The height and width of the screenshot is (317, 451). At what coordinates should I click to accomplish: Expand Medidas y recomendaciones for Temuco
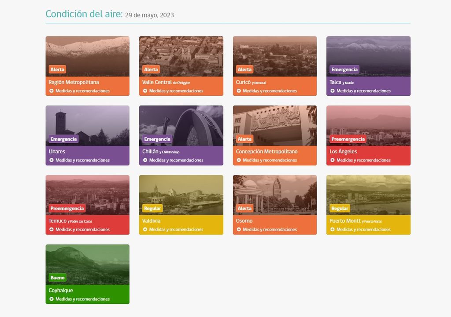click(x=80, y=229)
